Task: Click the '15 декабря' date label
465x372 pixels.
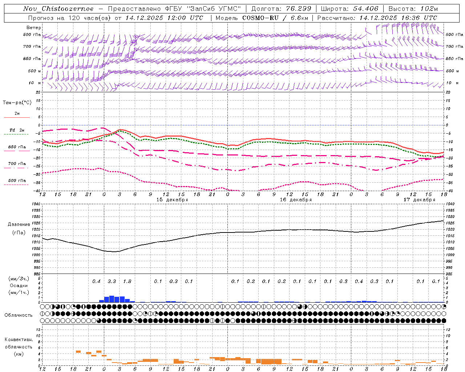Action: (172, 200)
